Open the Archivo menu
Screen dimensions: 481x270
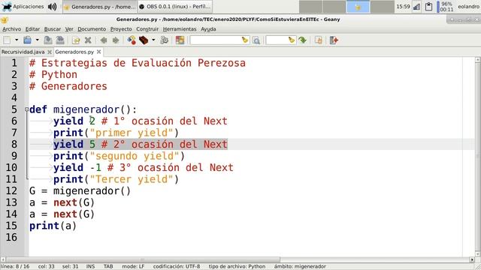(x=12, y=29)
